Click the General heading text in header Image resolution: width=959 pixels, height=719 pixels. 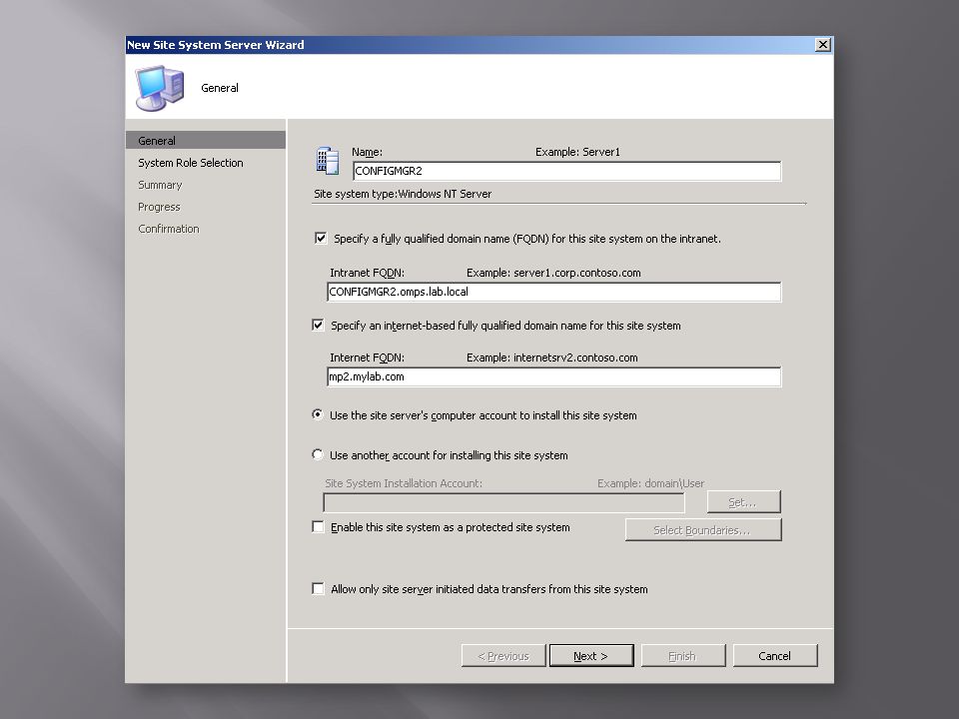(220, 88)
